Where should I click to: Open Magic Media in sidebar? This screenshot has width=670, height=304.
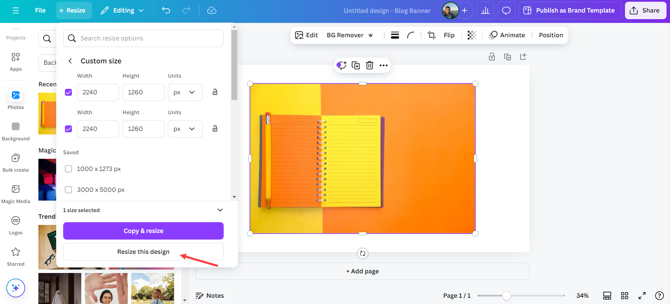click(x=16, y=194)
